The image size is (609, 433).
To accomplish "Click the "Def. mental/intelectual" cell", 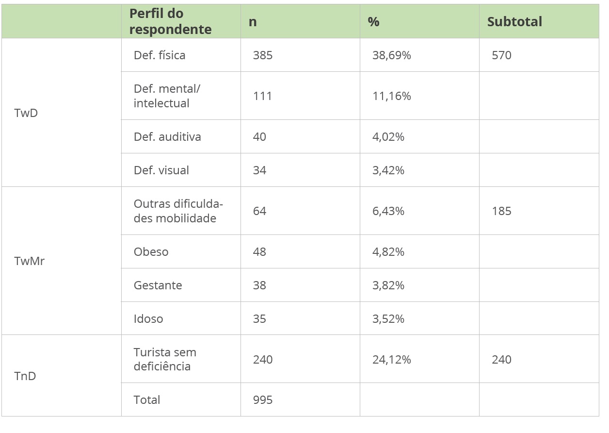I will click(167, 96).
